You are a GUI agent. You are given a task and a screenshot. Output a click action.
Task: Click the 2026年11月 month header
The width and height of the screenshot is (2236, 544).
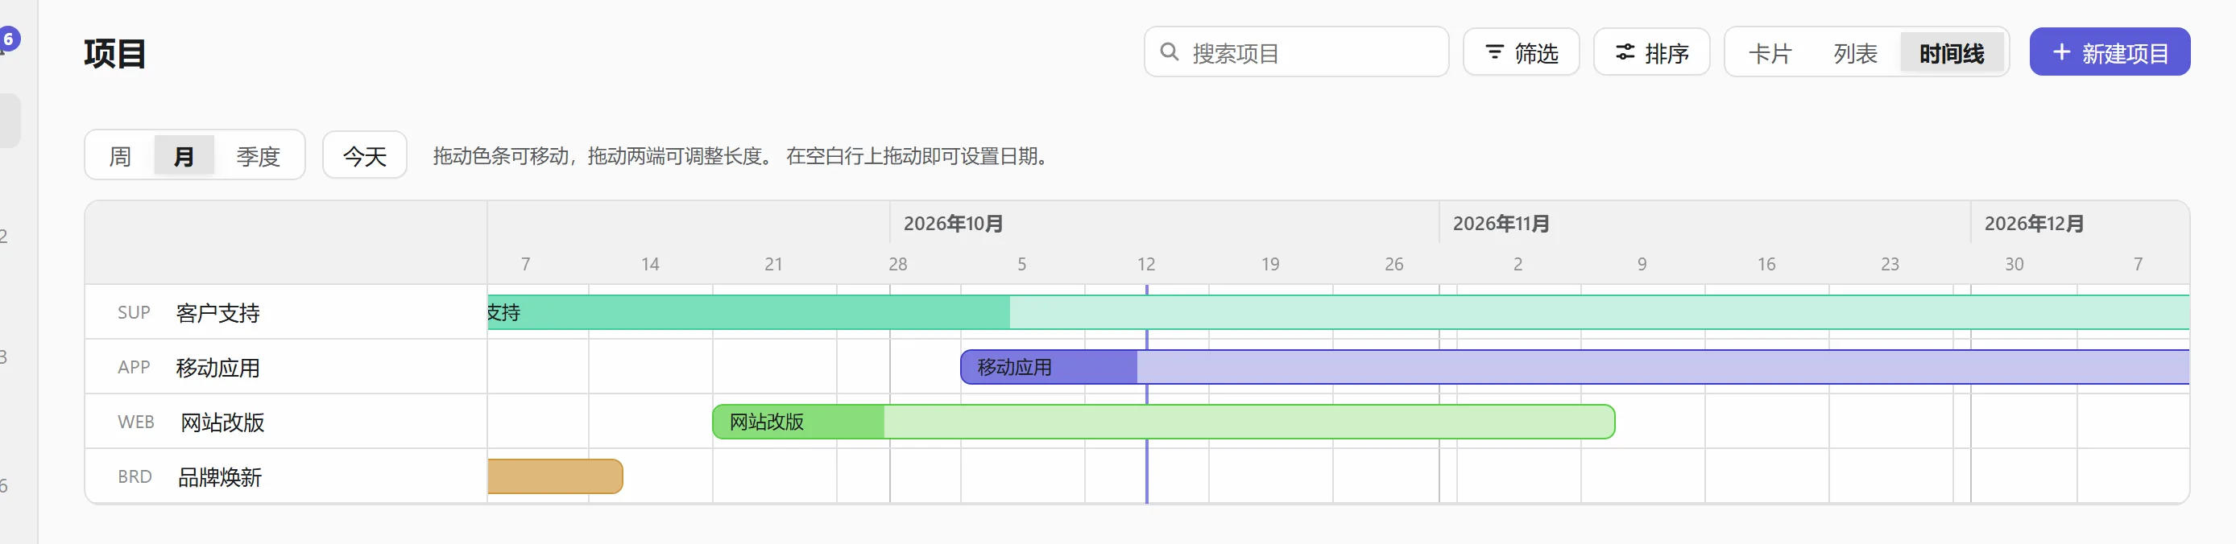pos(1501,223)
